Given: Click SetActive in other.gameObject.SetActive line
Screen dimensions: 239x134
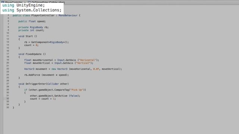Looking at the screenshot, I should [61, 96].
